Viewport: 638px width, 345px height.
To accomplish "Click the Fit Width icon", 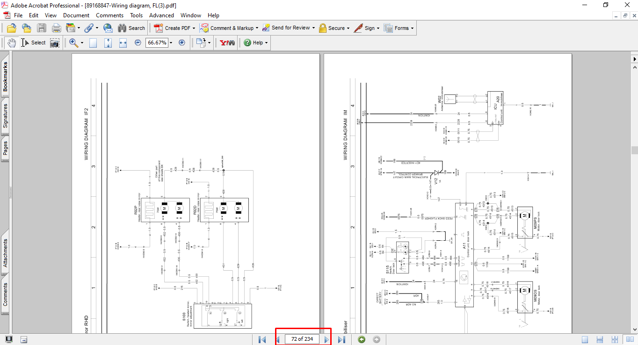I will 123,43.
